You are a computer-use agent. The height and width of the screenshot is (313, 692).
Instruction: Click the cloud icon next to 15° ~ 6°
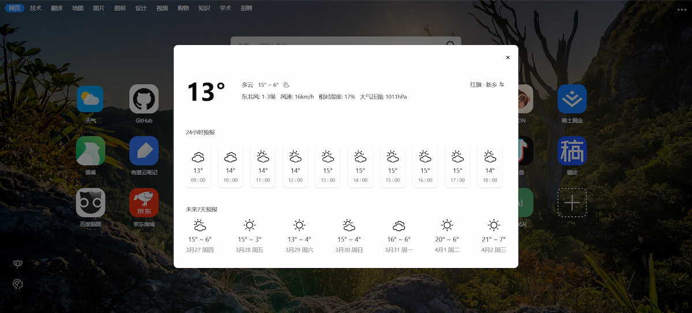coord(286,85)
